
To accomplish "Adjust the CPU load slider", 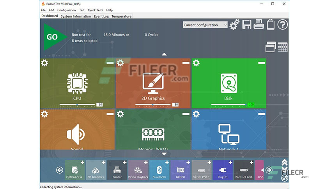I will click(x=77, y=105).
